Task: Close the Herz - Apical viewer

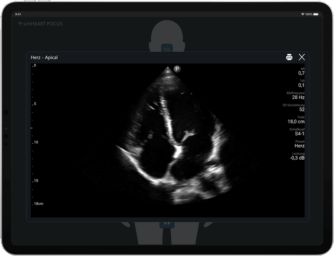Action: pyautogui.click(x=302, y=57)
